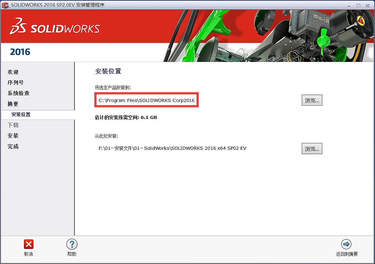Open the 系统检查 (System Check) step
375x264 pixels.
pyautogui.click(x=19, y=93)
